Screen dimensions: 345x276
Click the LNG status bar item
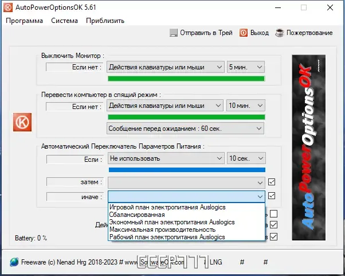click(215, 262)
